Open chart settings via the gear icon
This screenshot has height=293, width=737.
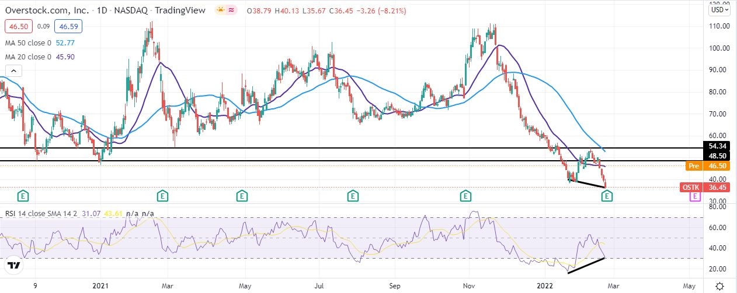tap(720, 285)
